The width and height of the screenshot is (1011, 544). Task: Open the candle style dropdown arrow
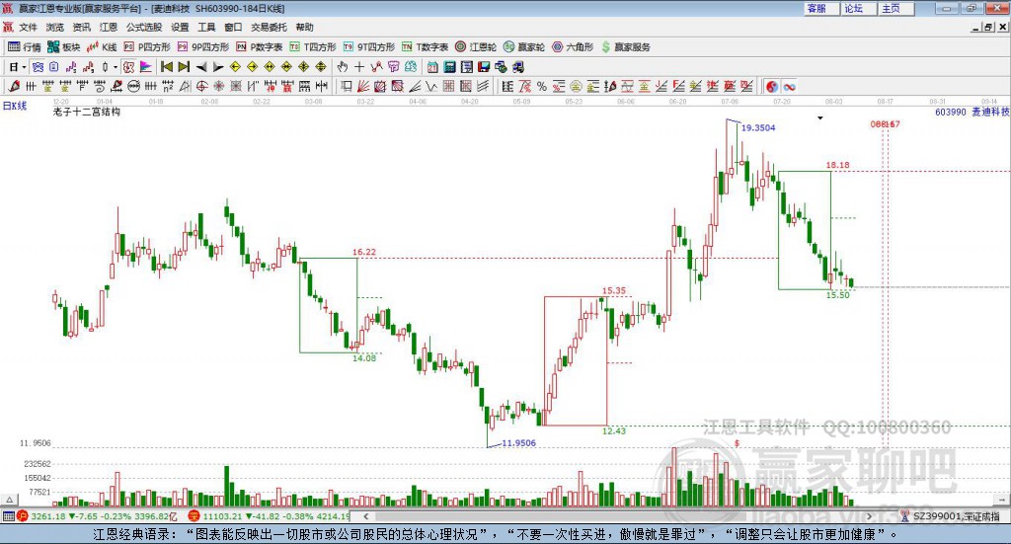coord(116,66)
